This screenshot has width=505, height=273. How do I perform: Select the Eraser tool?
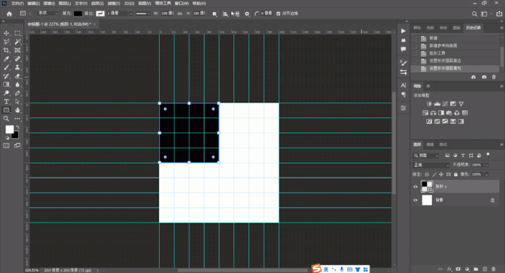(17, 76)
